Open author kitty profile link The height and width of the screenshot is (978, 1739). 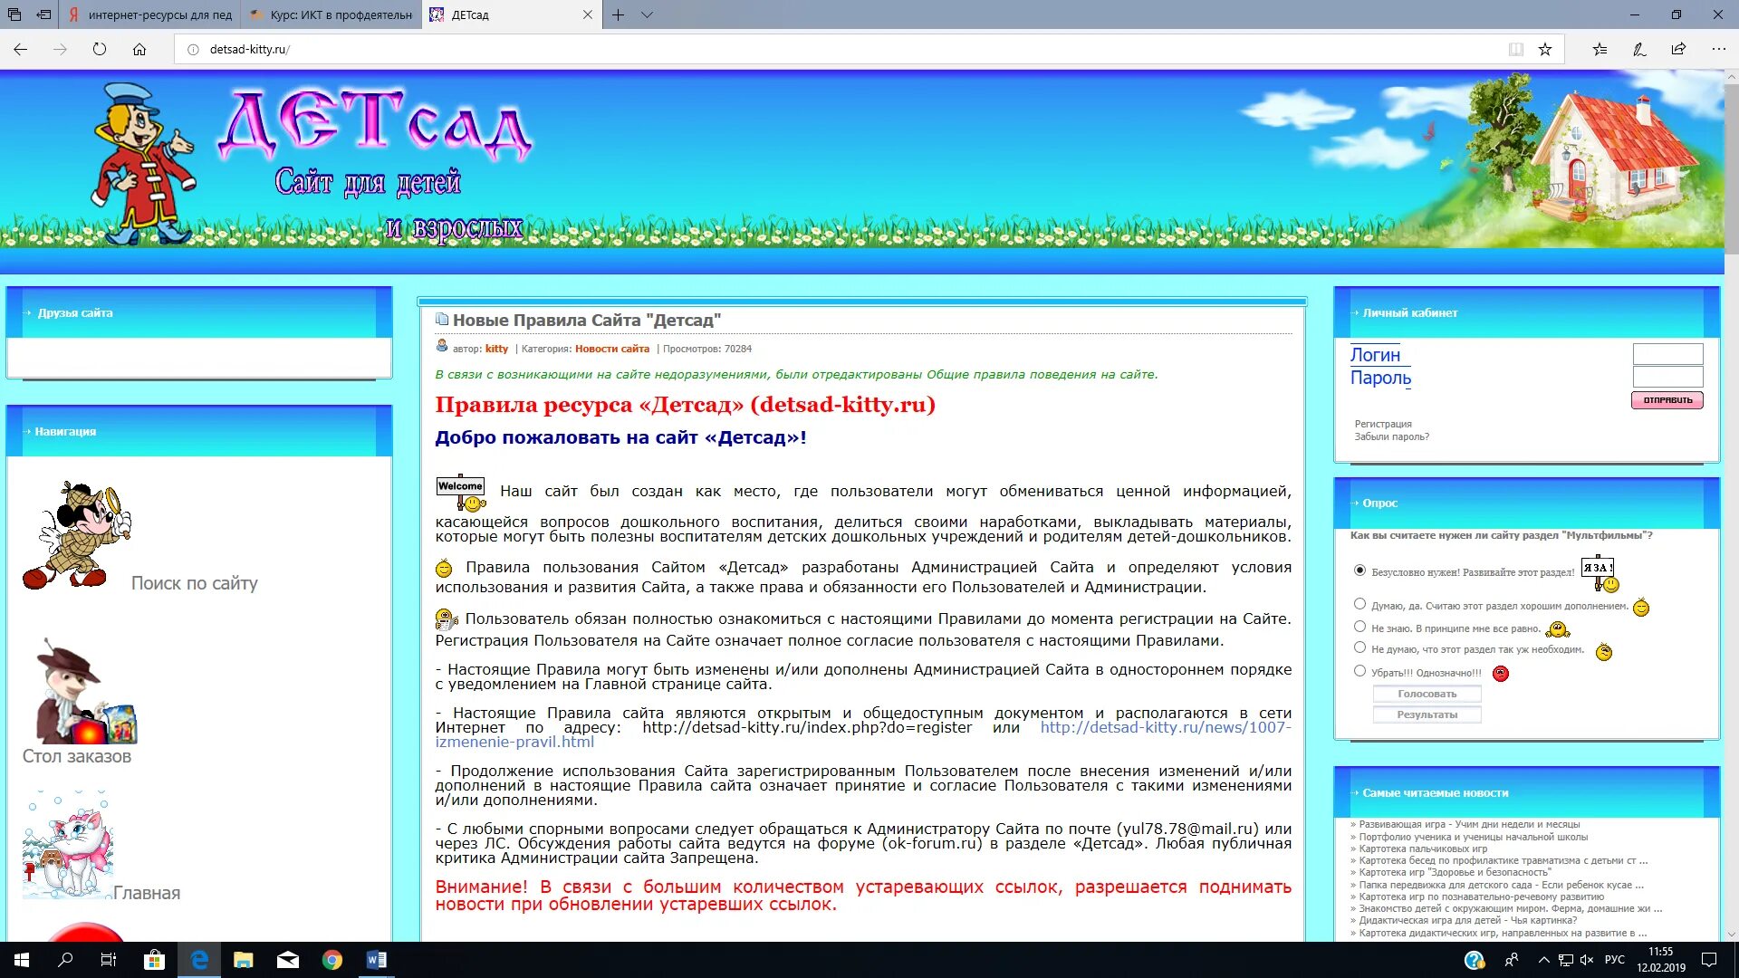click(x=496, y=349)
